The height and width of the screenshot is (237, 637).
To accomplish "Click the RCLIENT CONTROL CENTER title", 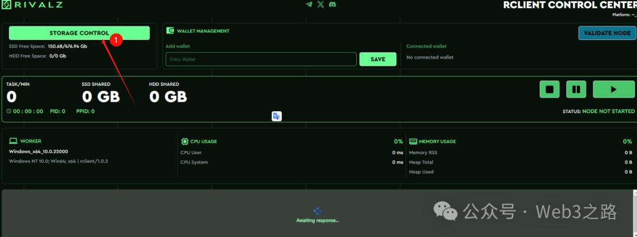I will [x=570, y=5].
